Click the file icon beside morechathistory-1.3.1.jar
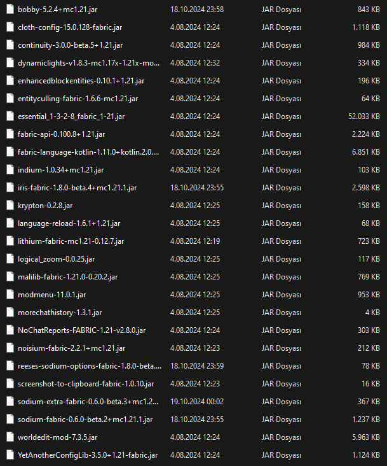387x466 pixels. (10, 313)
